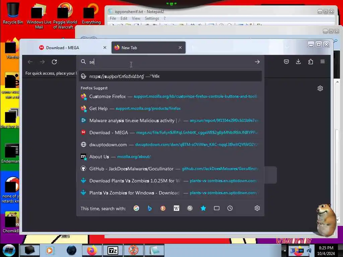Viewport: 343px width, 257px height.
Task: Open the Firefox downloads panel
Action: point(298,62)
